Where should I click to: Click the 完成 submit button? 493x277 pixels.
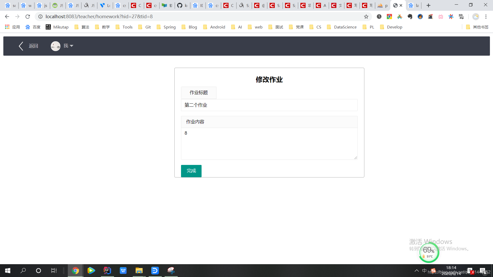[x=191, y=171]
